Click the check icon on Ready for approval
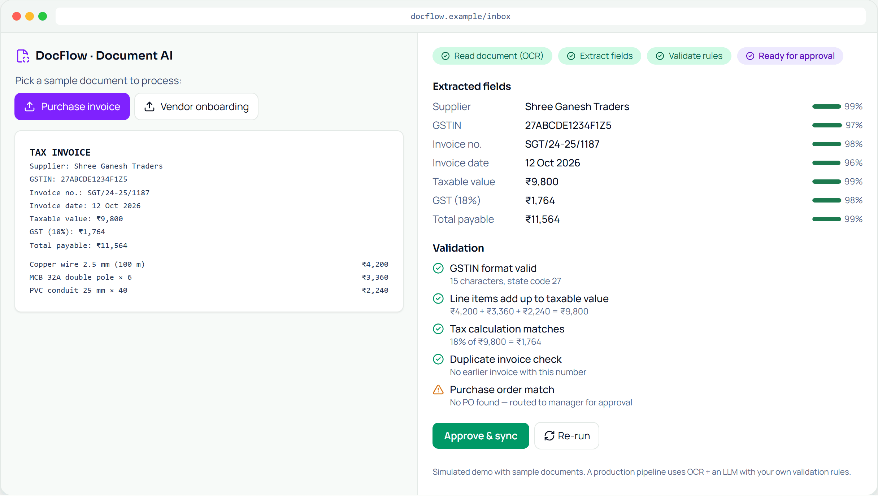The image size is (878, 496). 750,56
